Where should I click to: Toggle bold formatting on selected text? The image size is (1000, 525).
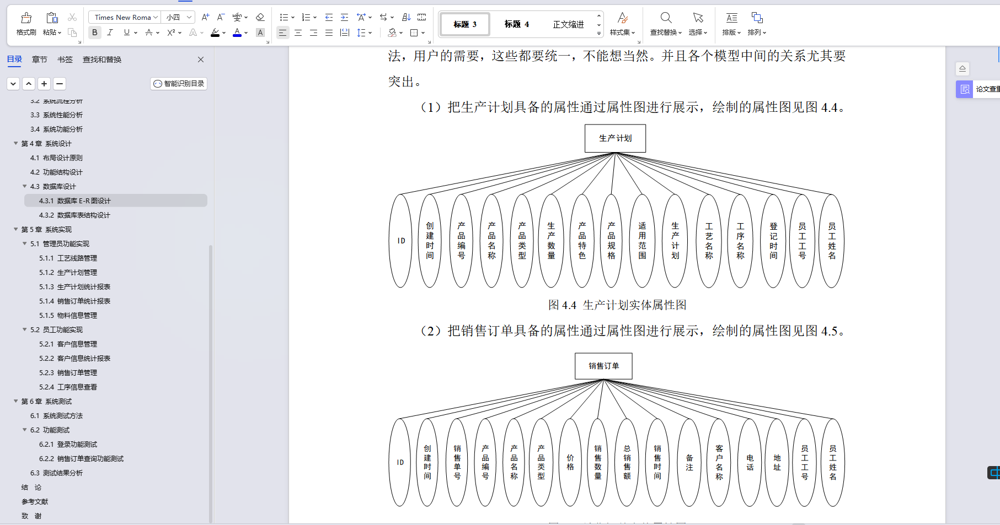(x=94, y=33)
